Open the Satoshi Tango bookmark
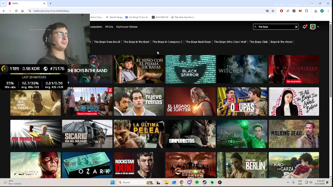Screen dimensions: 333x187 click(114, 17)
